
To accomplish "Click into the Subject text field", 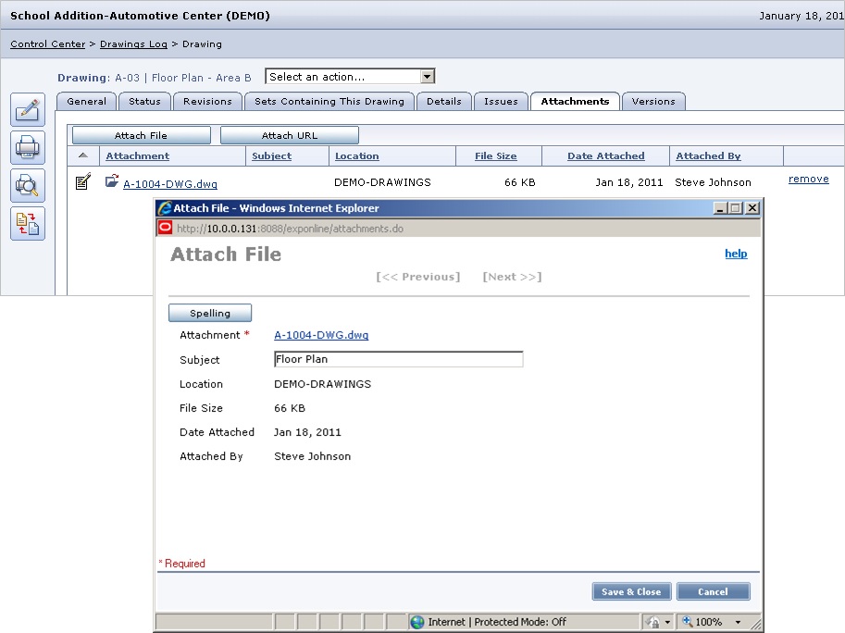I will pyautogui.click(x=398, y=359).
